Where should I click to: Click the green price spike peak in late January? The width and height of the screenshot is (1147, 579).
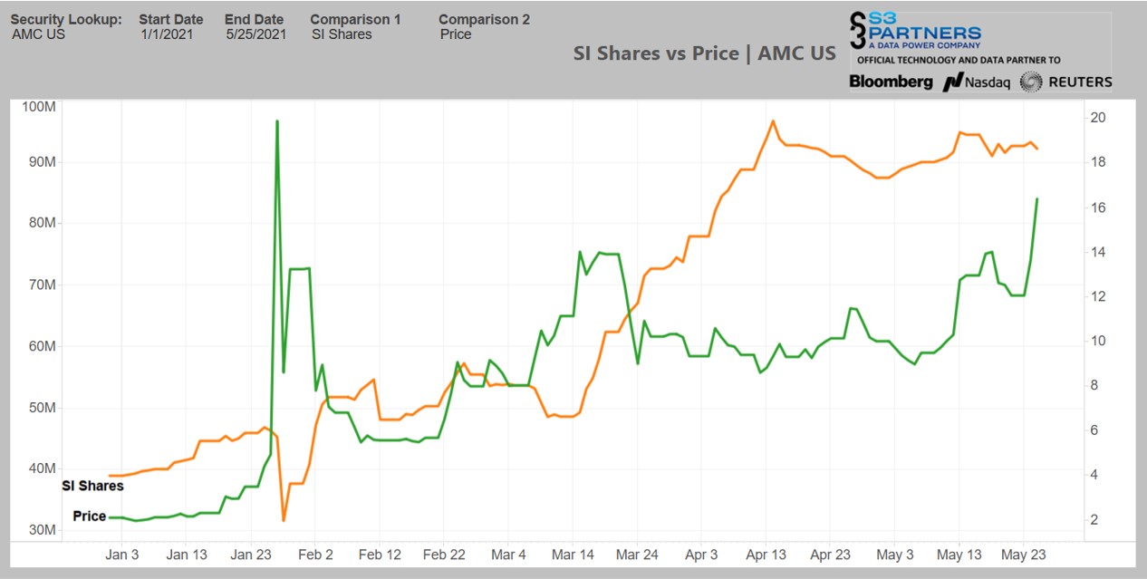276,121
